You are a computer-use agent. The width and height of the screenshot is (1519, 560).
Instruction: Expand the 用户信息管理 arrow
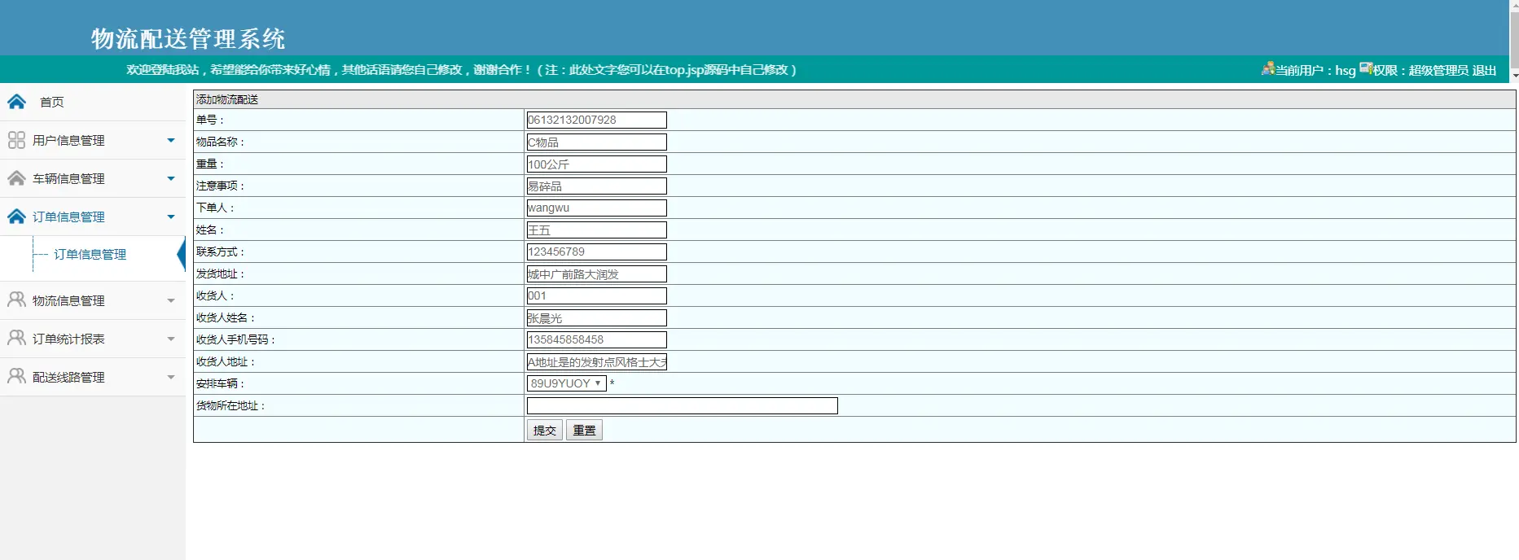pyautogui.click(x=171, y=140)
